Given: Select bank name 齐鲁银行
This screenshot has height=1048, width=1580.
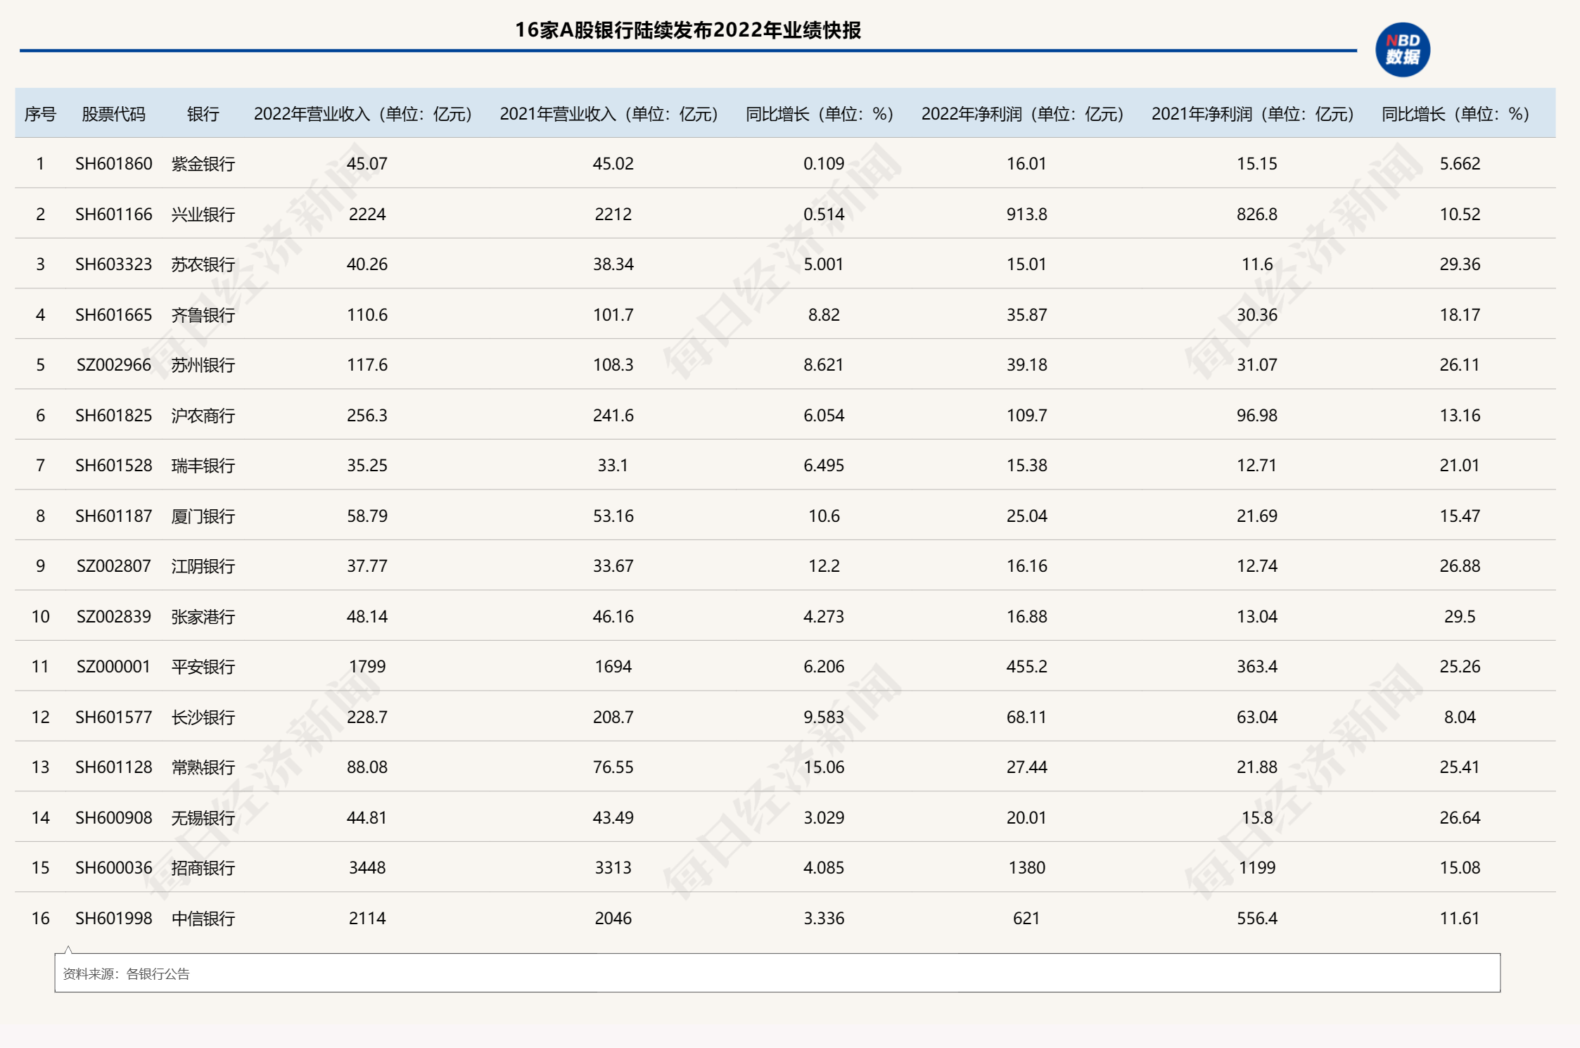Looking at the screenshot, I should [x=203, y=315].
